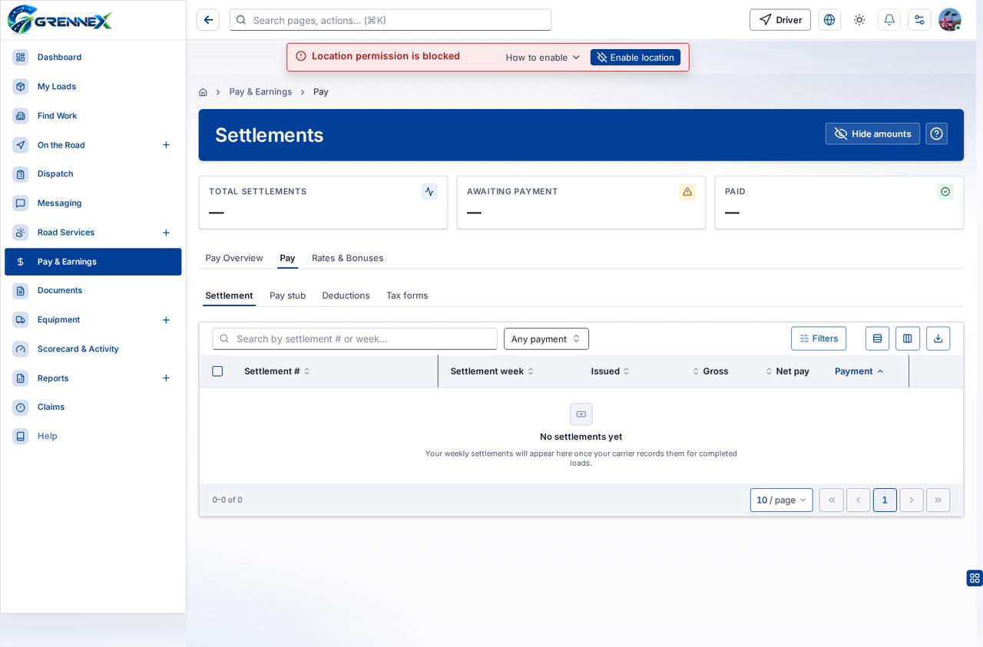
Task: Expand the How to enable instructions
Action: [x=542, y=58]
